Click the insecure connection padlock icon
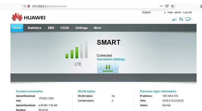This screenshot has width=202, height=111. point(29,6)
